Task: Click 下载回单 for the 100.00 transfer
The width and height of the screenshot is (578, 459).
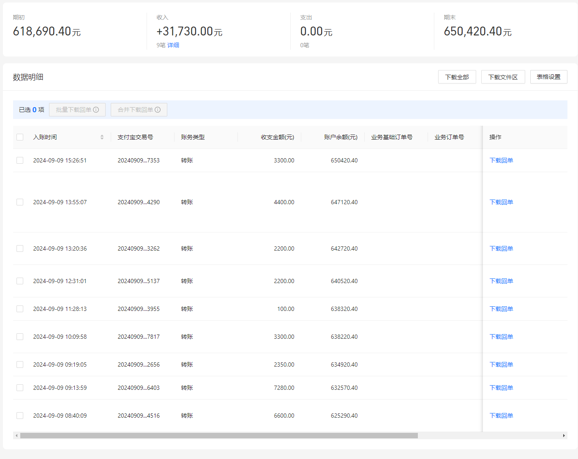Action: click(x=501, y=309)
